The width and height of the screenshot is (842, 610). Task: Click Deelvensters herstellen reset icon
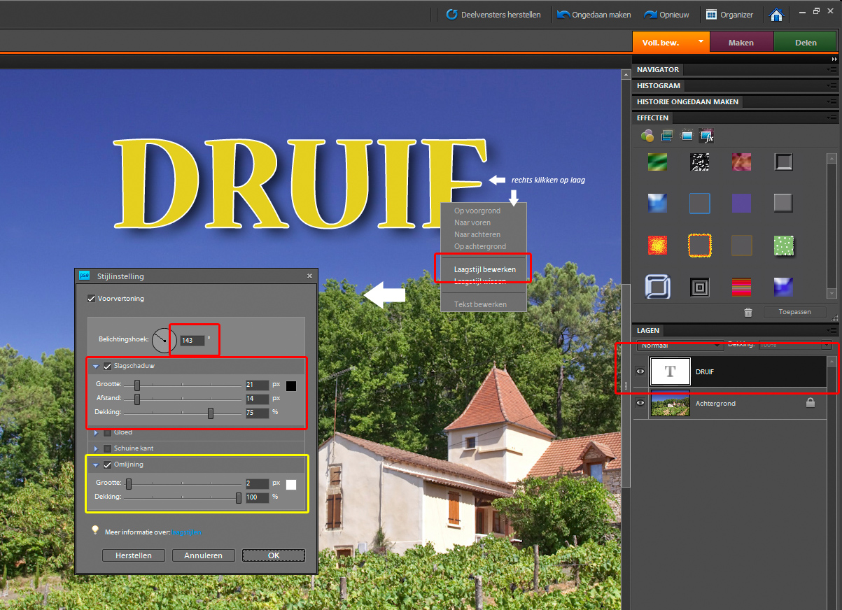[452, 15]
